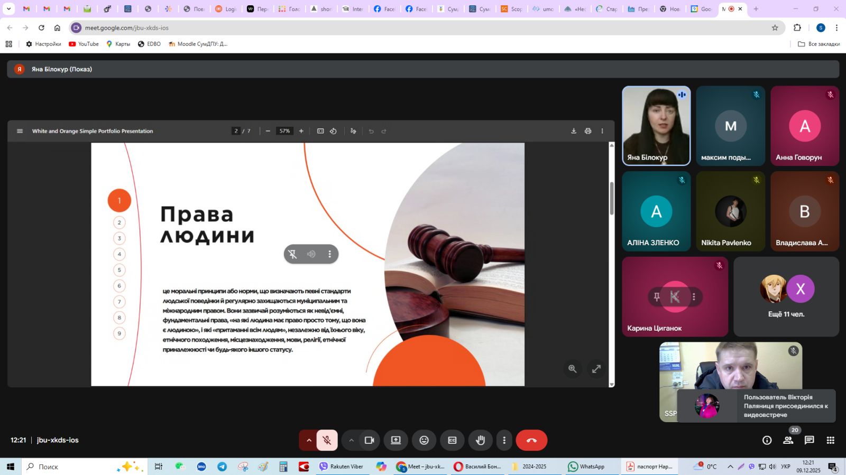Open the participants list icon
Viewport: 846px width, 475px height.
pos(788,440)
